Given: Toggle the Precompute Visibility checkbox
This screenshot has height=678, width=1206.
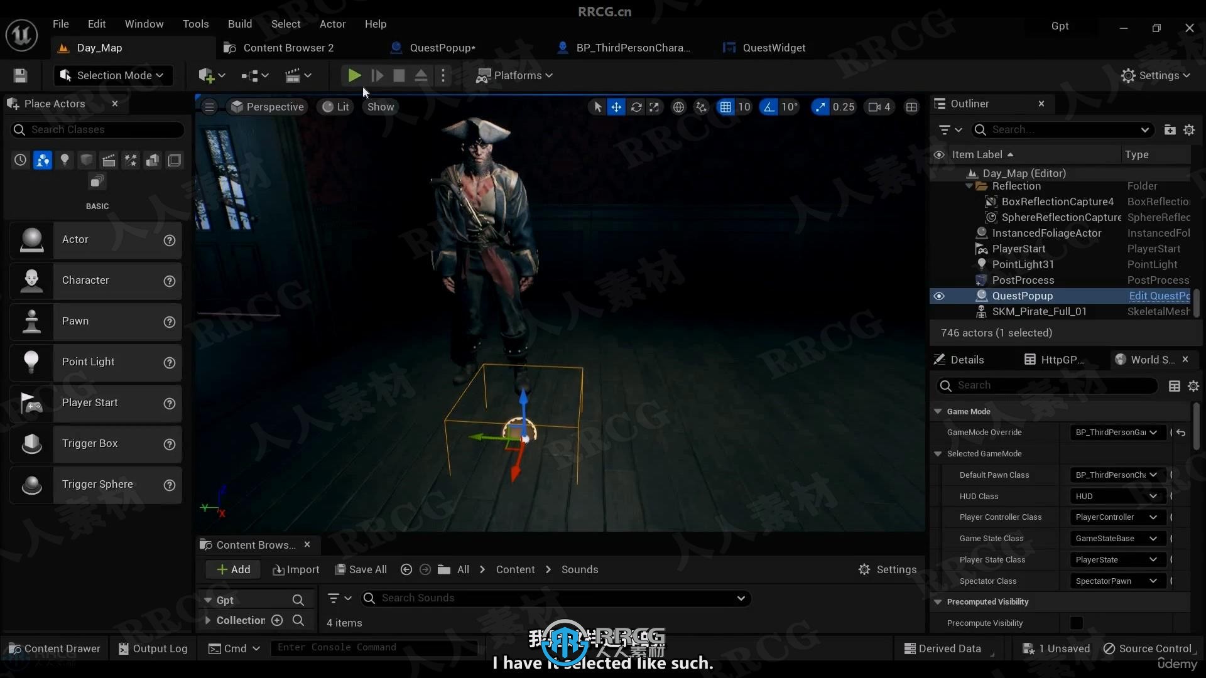Looking at the screenshot, I should (x=1076, y=623).
